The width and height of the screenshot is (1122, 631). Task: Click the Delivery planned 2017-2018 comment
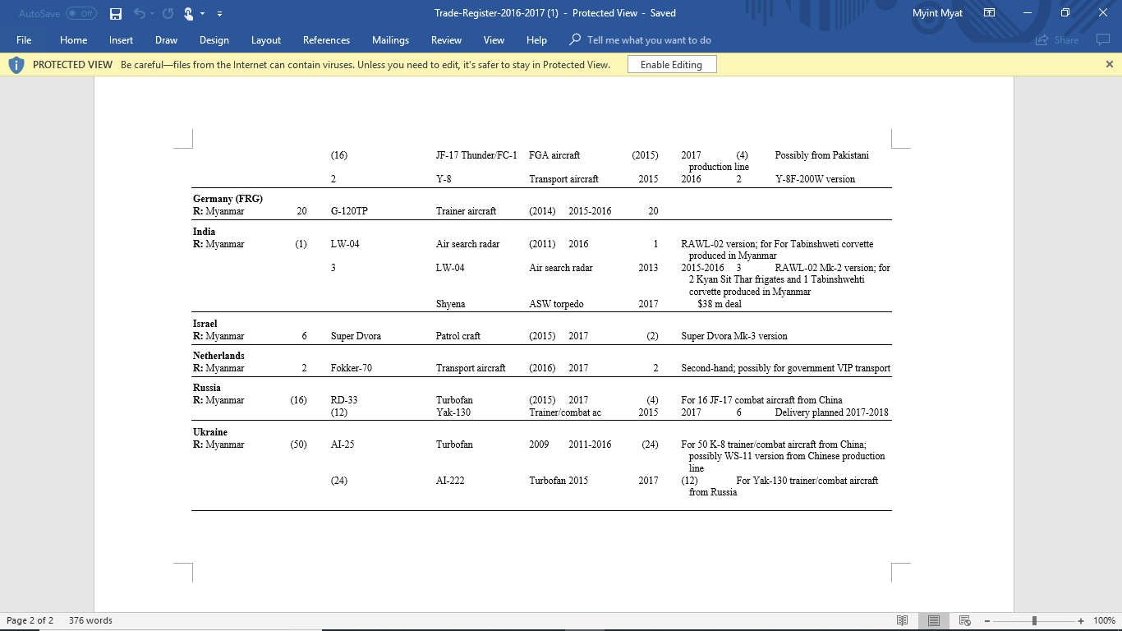click(831, 412)
